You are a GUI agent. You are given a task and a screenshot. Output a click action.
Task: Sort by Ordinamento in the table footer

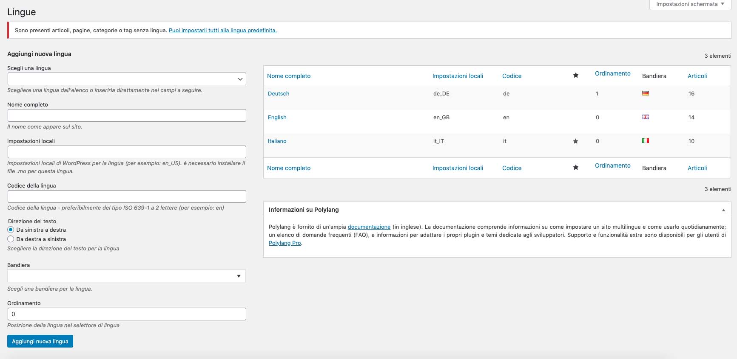(x=612, y=165)
